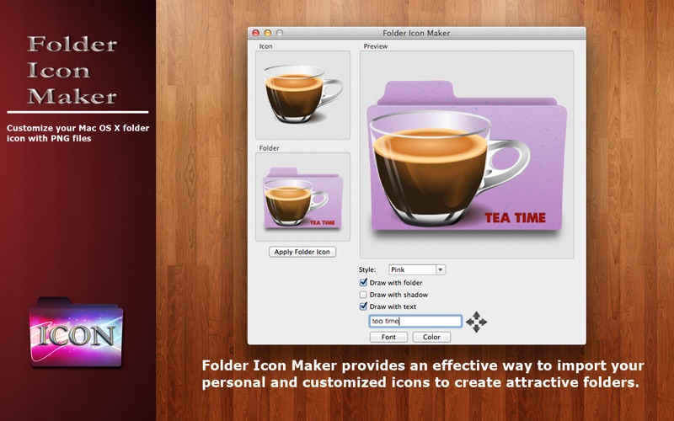The height and width of the screenshot is (421, 674).
Task: Click the ICON folder logo in sidebar
Action: 76,332
